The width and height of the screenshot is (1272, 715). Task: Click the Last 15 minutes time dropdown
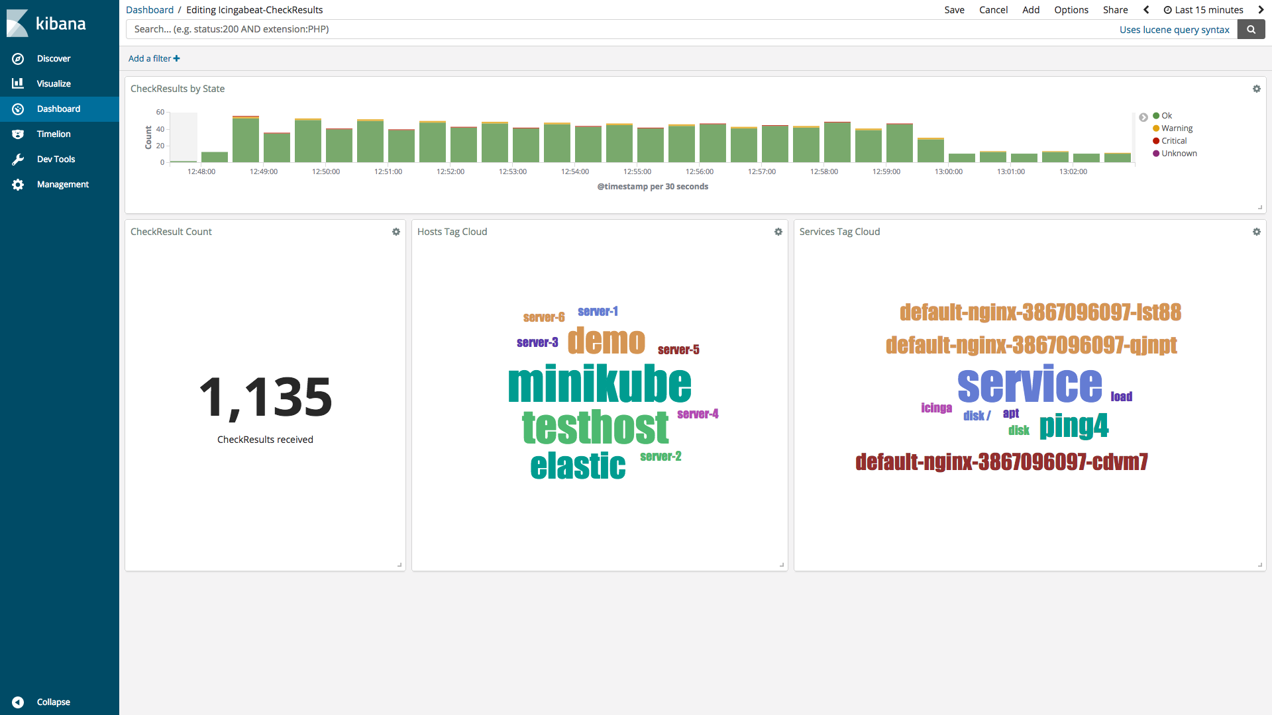click(x=1210, y=10)
